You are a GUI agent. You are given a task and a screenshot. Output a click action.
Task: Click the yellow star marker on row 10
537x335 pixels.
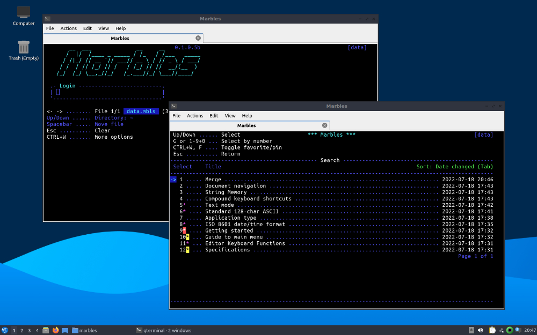[x=187, y=237]
